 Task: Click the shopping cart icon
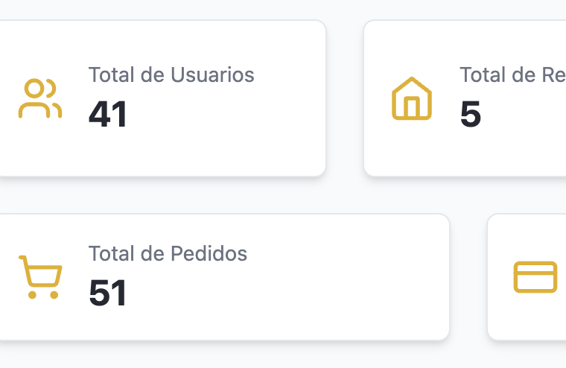click(40, 278)
